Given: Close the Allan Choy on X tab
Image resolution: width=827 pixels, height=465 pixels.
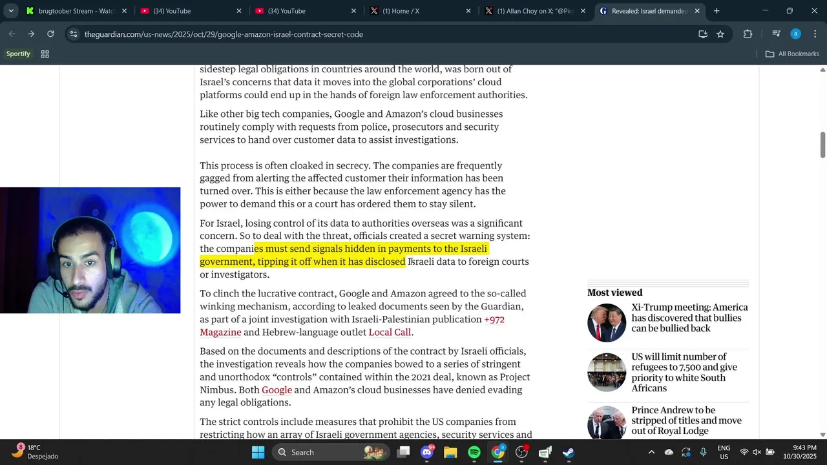Looking at the screenshot, I should click(x=583, y=11).
